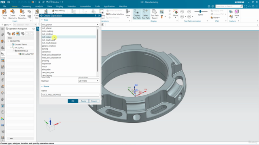
Task: Select mill_contour from the type list
Action: tap(69, 34)
